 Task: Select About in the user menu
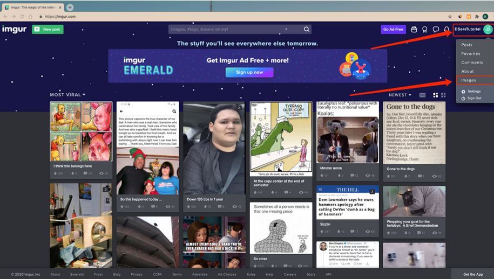467,71
